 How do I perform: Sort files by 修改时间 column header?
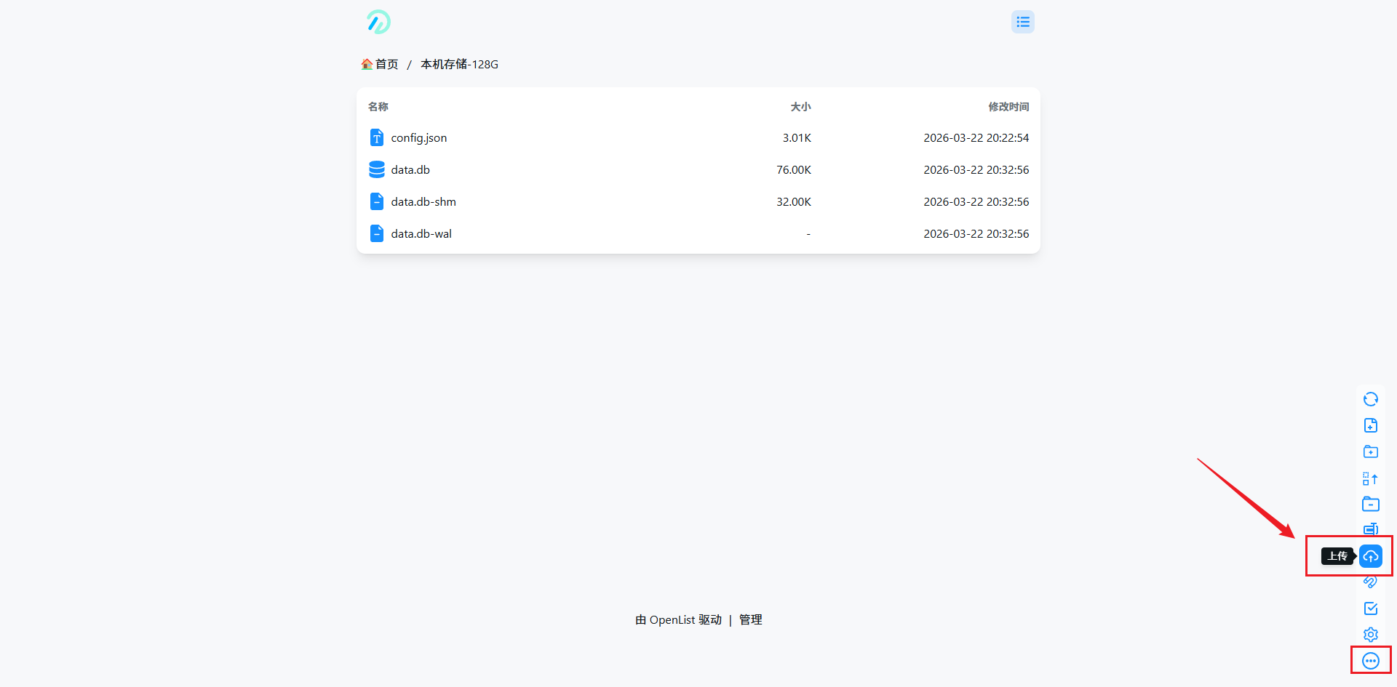coord(1008,107)
